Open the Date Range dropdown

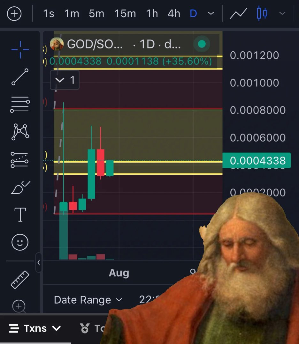point(87,299)
